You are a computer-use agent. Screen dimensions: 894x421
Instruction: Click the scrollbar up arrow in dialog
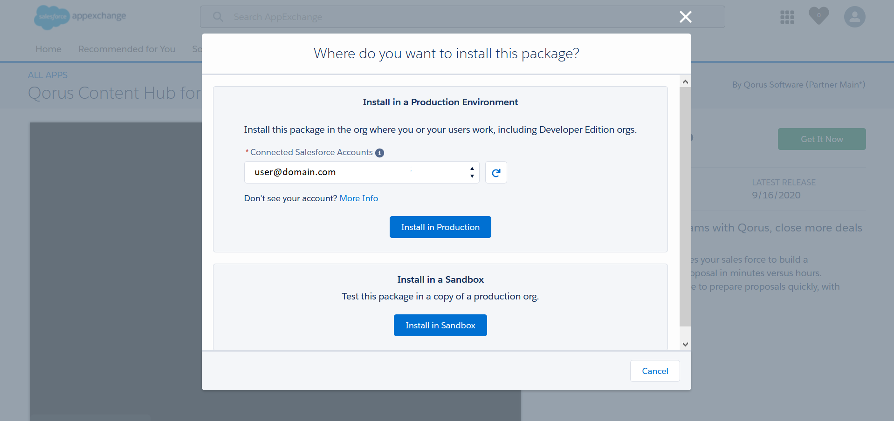coord(685,82)
